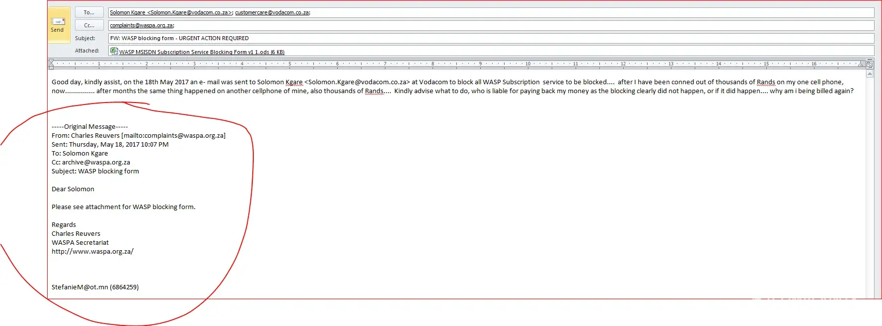
Task: Open WASP MSISDN Subscription attachment
Action: (202, 52)
